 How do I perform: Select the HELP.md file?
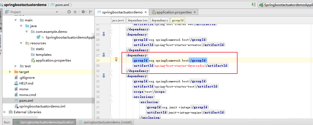tap(26, 83)
